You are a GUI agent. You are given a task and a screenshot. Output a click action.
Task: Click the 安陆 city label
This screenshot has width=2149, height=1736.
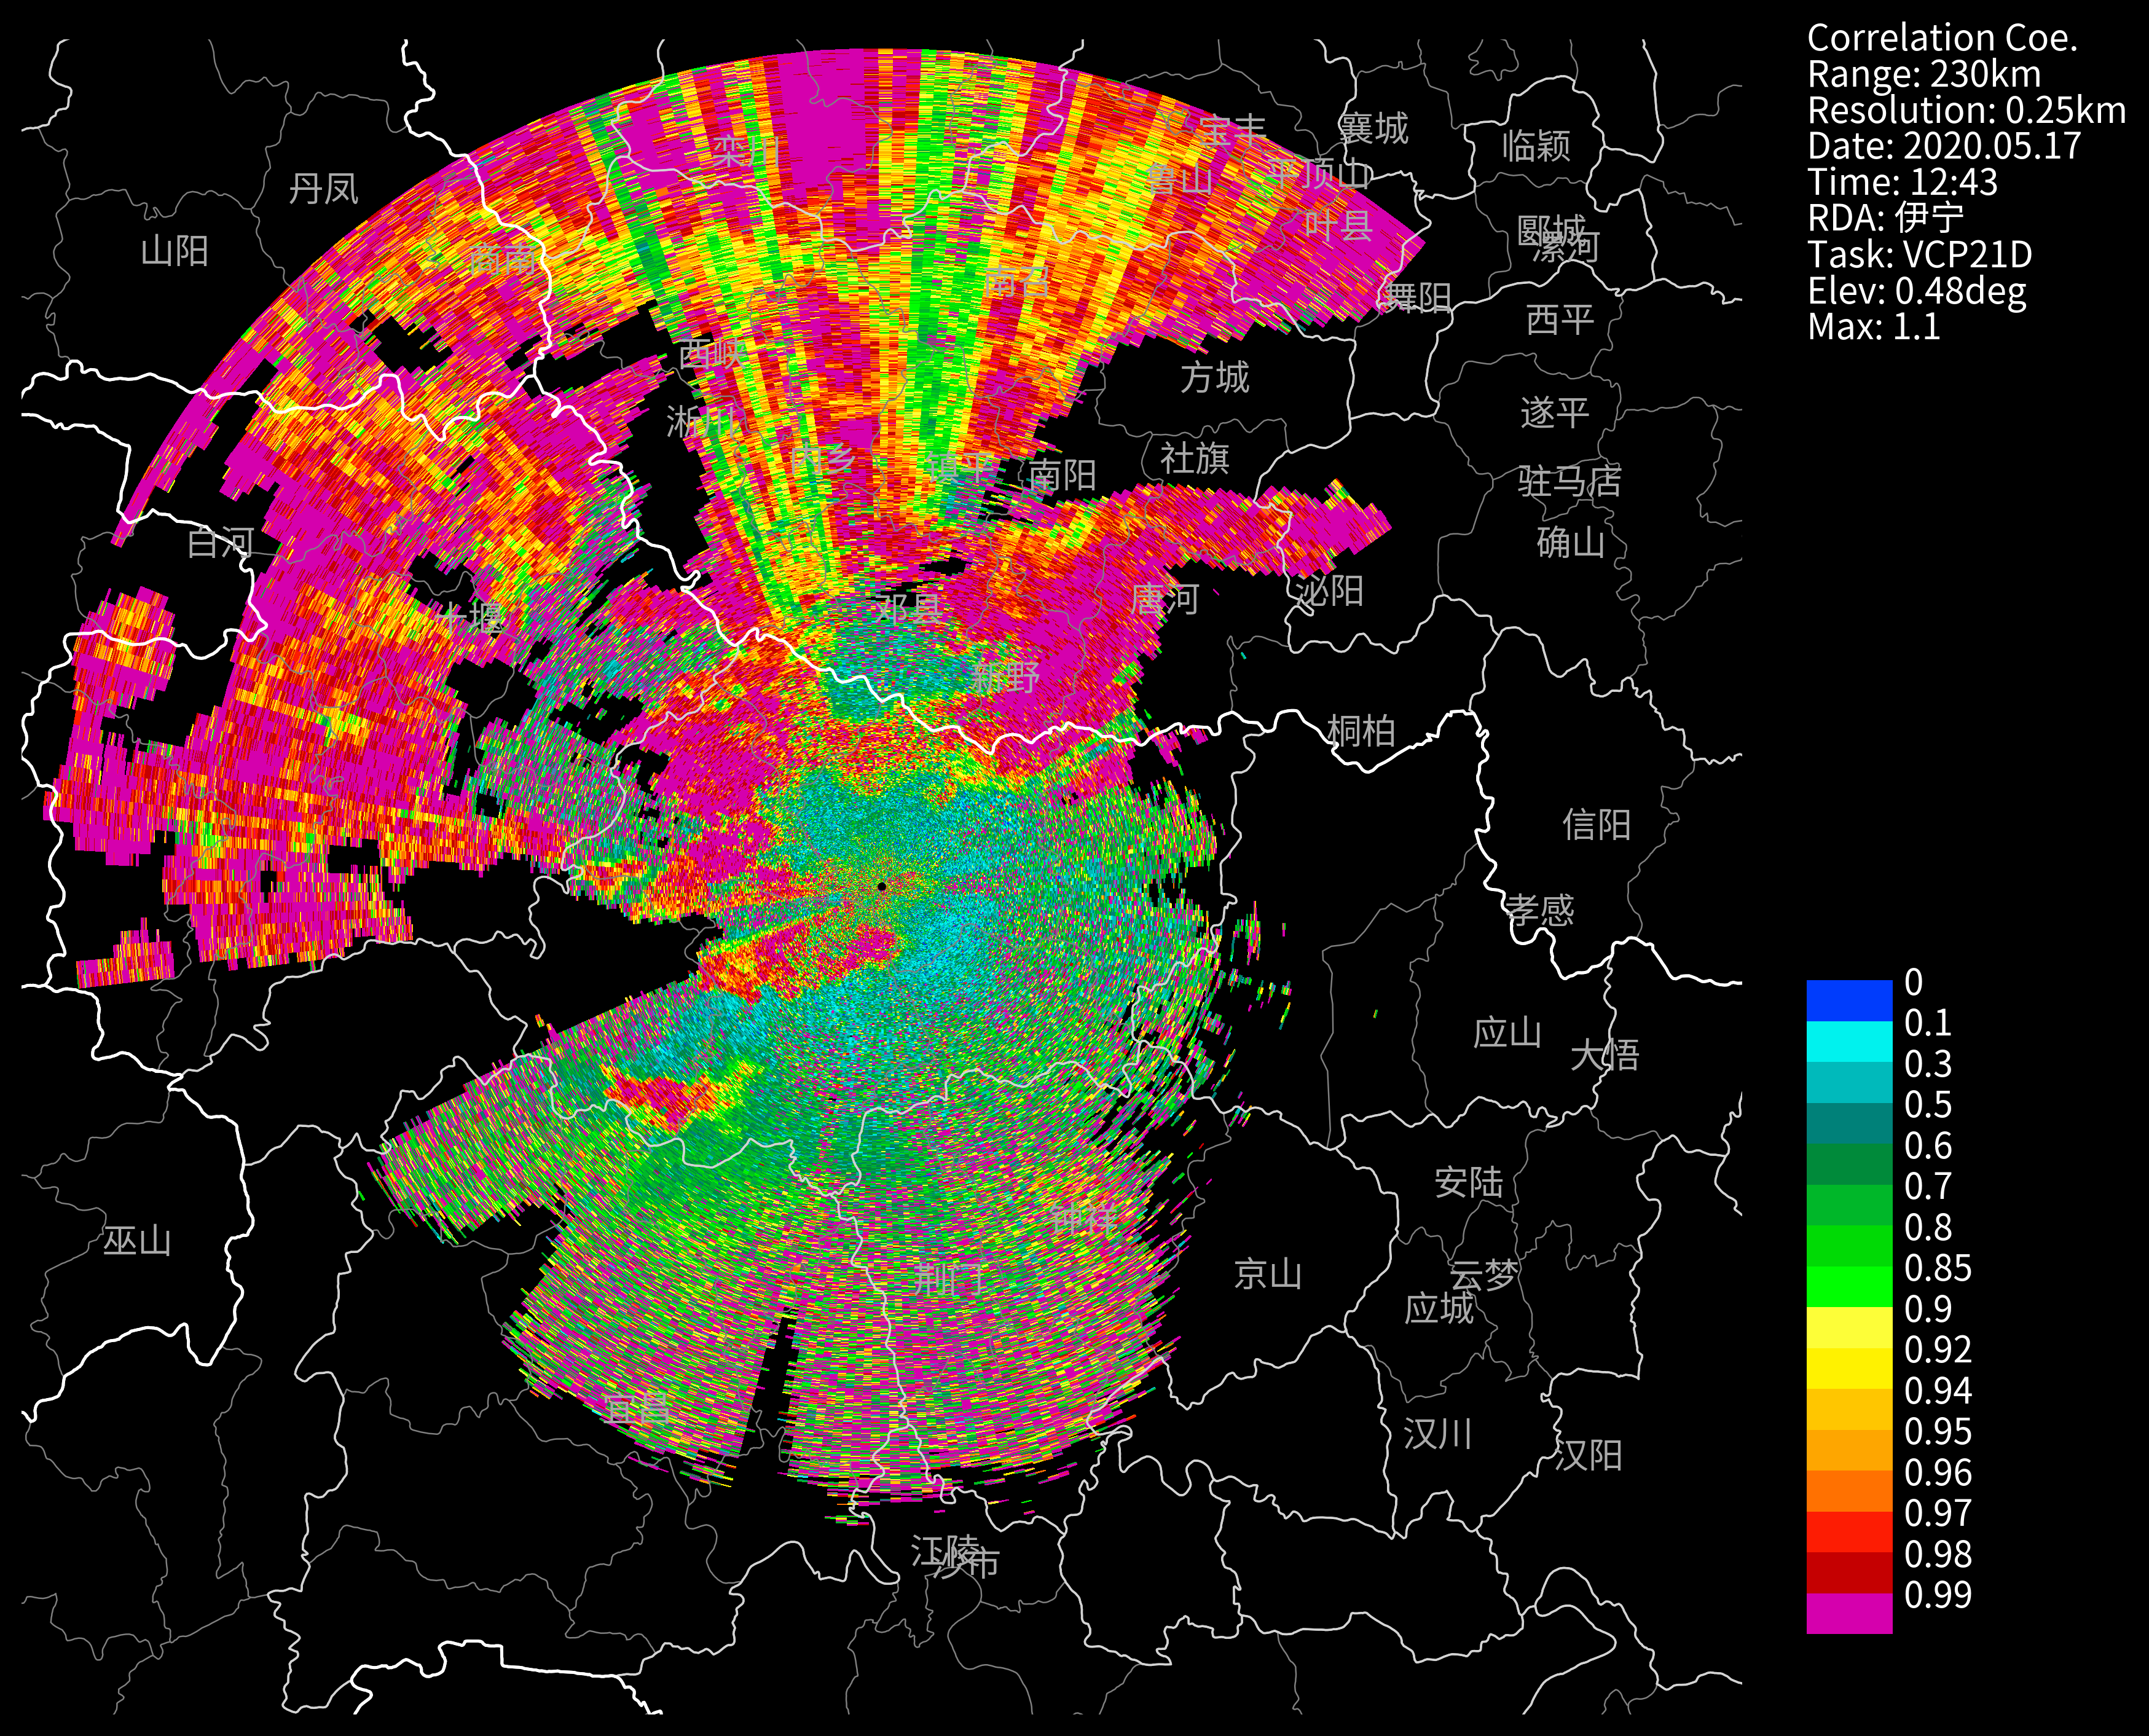pyautogui.click(x=1468, y=1182)
